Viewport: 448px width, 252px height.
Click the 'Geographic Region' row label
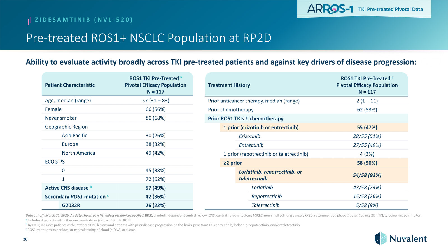[66, 127]
